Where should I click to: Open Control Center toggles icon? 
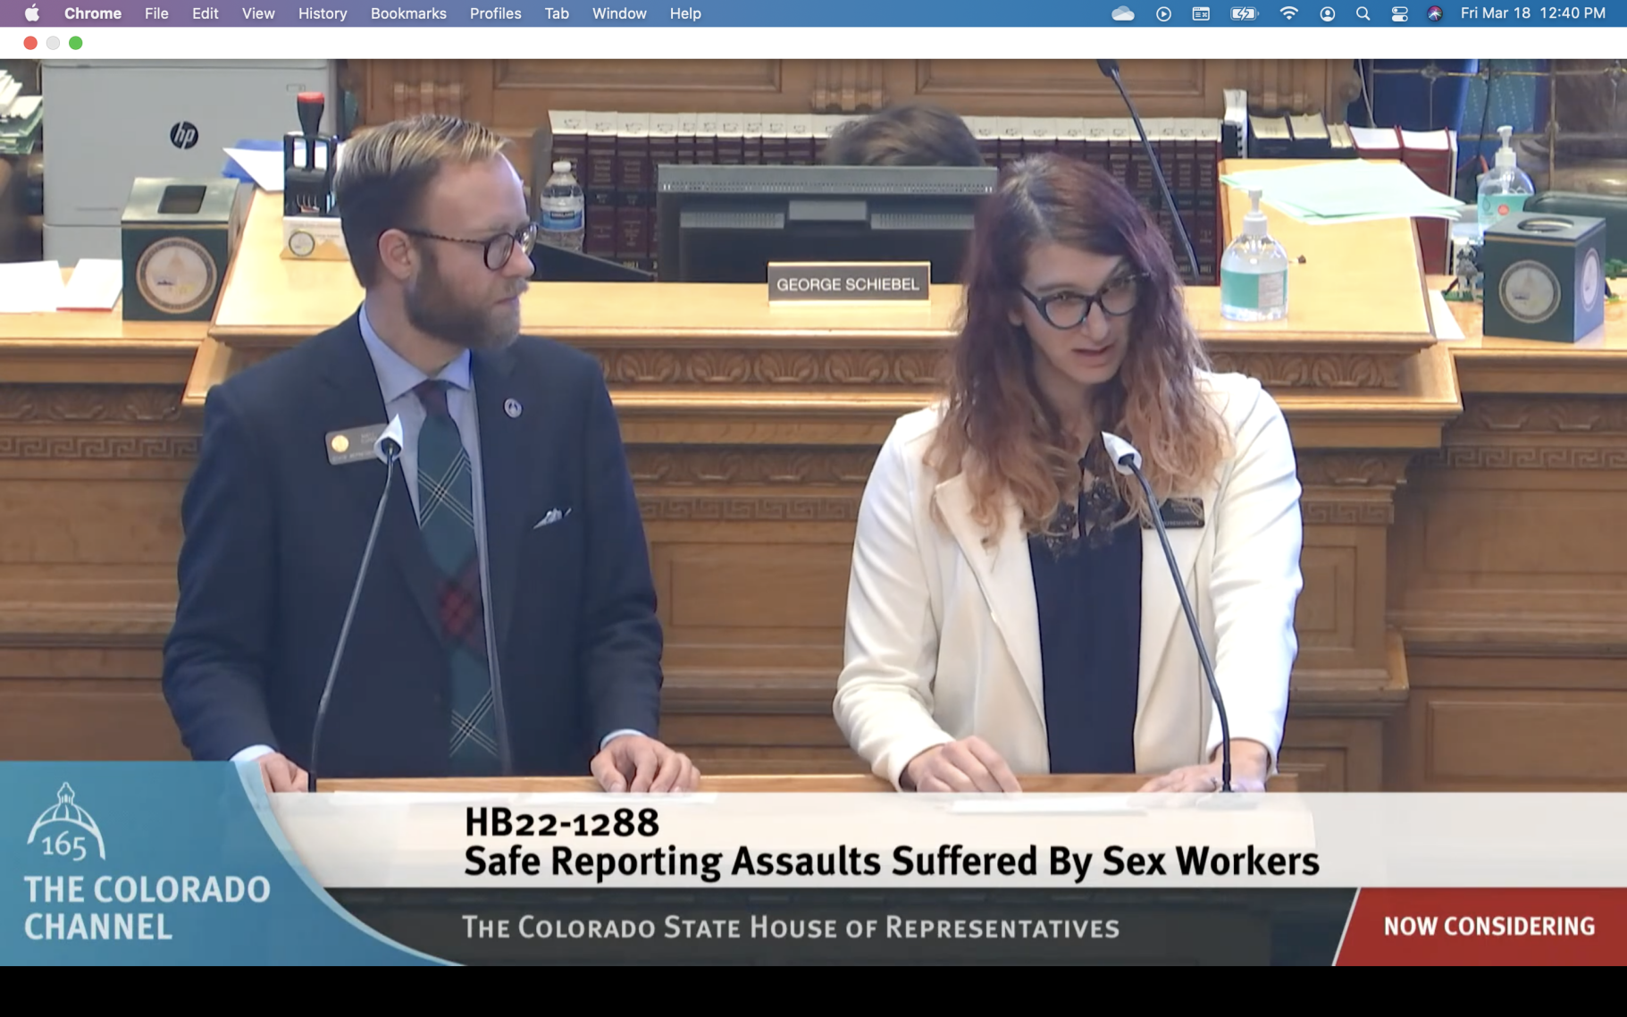click(1399, 13)
